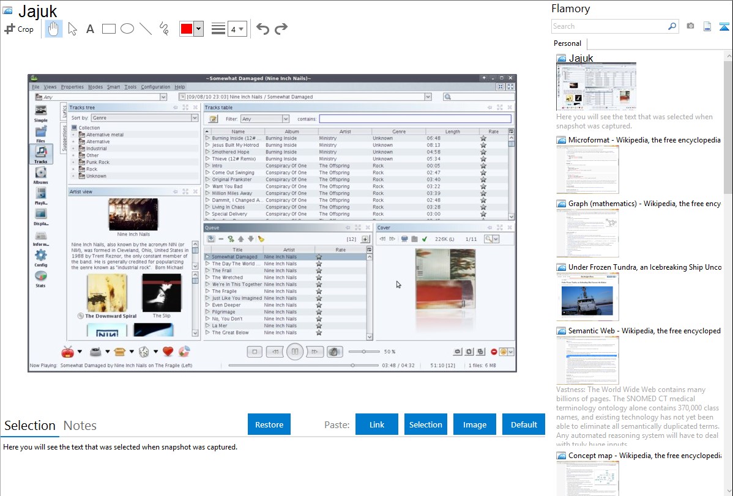This screenshot has height=496, width=733.
Task: Switch to the Notes tab
Action: click(x=80, y=426)
